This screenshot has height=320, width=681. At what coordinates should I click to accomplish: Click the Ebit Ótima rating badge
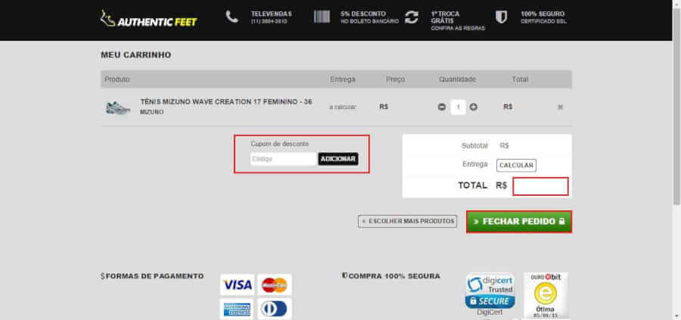[x=545, y=291]
